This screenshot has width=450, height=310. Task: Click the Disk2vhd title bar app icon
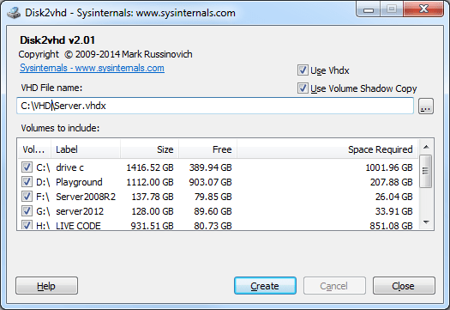click(x=14, y=13)
